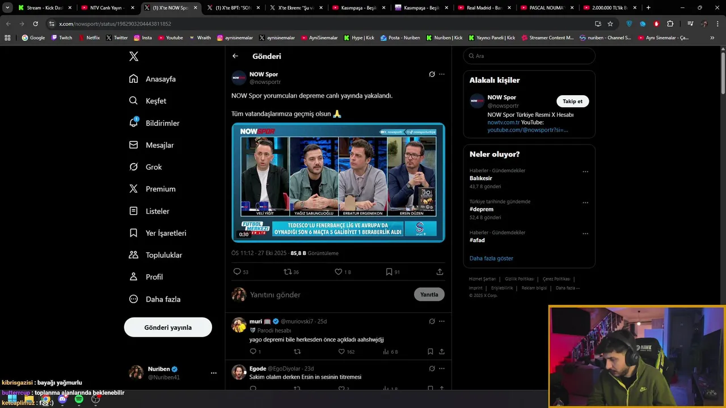Click Grok icon on NOW Spor post
The height and width of the screenshot is (408, 726).
432,74
